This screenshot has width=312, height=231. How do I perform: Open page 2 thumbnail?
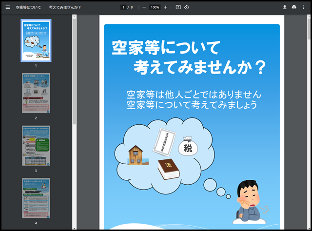coord(36,93)
